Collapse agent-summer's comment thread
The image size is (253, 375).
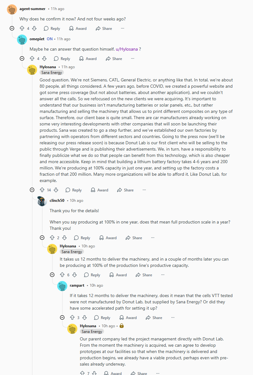pyautogui.click(x=12, y=28)
